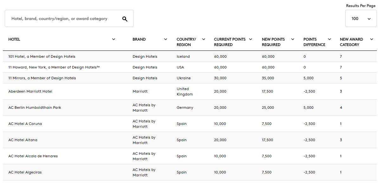Click Iceland in the country column
Screen dimensions: 381x183
[183, 56]
